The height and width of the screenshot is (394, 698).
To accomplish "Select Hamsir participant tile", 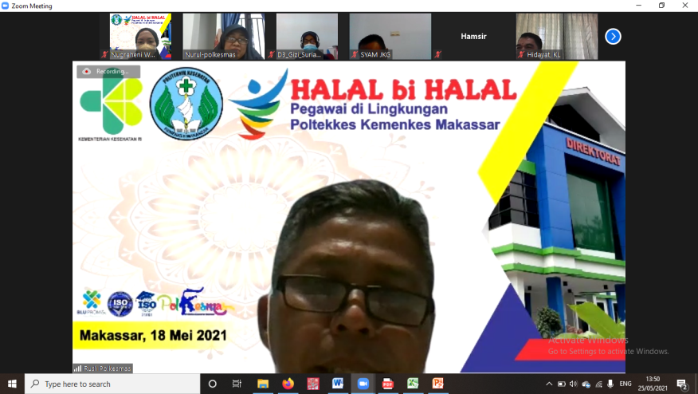I will [473, 37].
